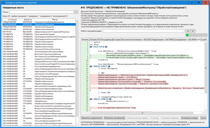
Task: Click the diff pane horizontal scrollbar thumb
Action: pyautogui.click(x=142, y=113)
